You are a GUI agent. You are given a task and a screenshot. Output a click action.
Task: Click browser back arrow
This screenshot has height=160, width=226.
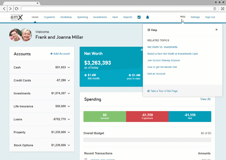(4, 9)
